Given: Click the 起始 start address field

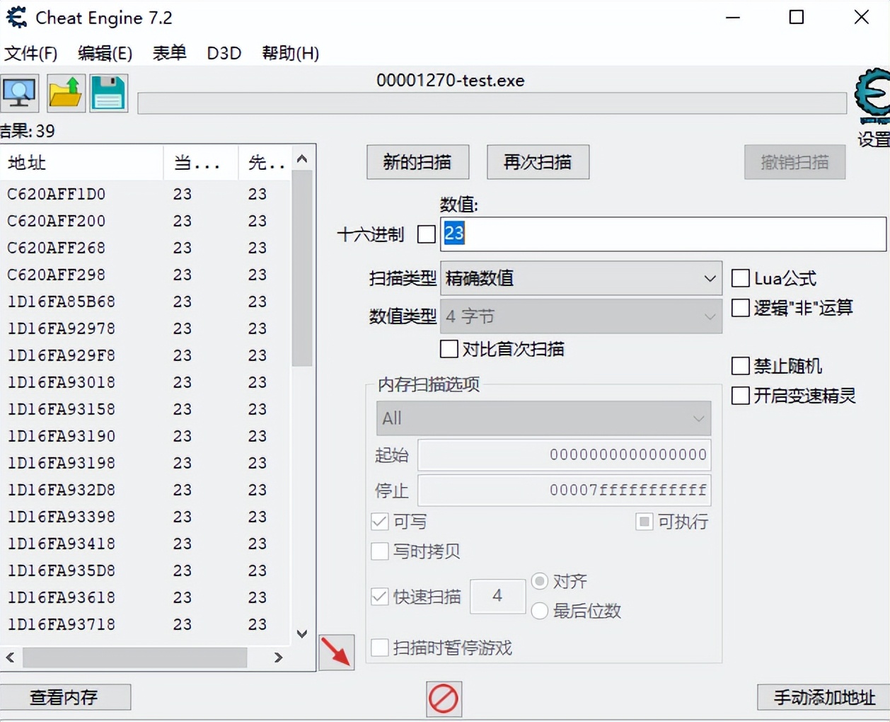Looking at the screenshot, I should 564,454.
